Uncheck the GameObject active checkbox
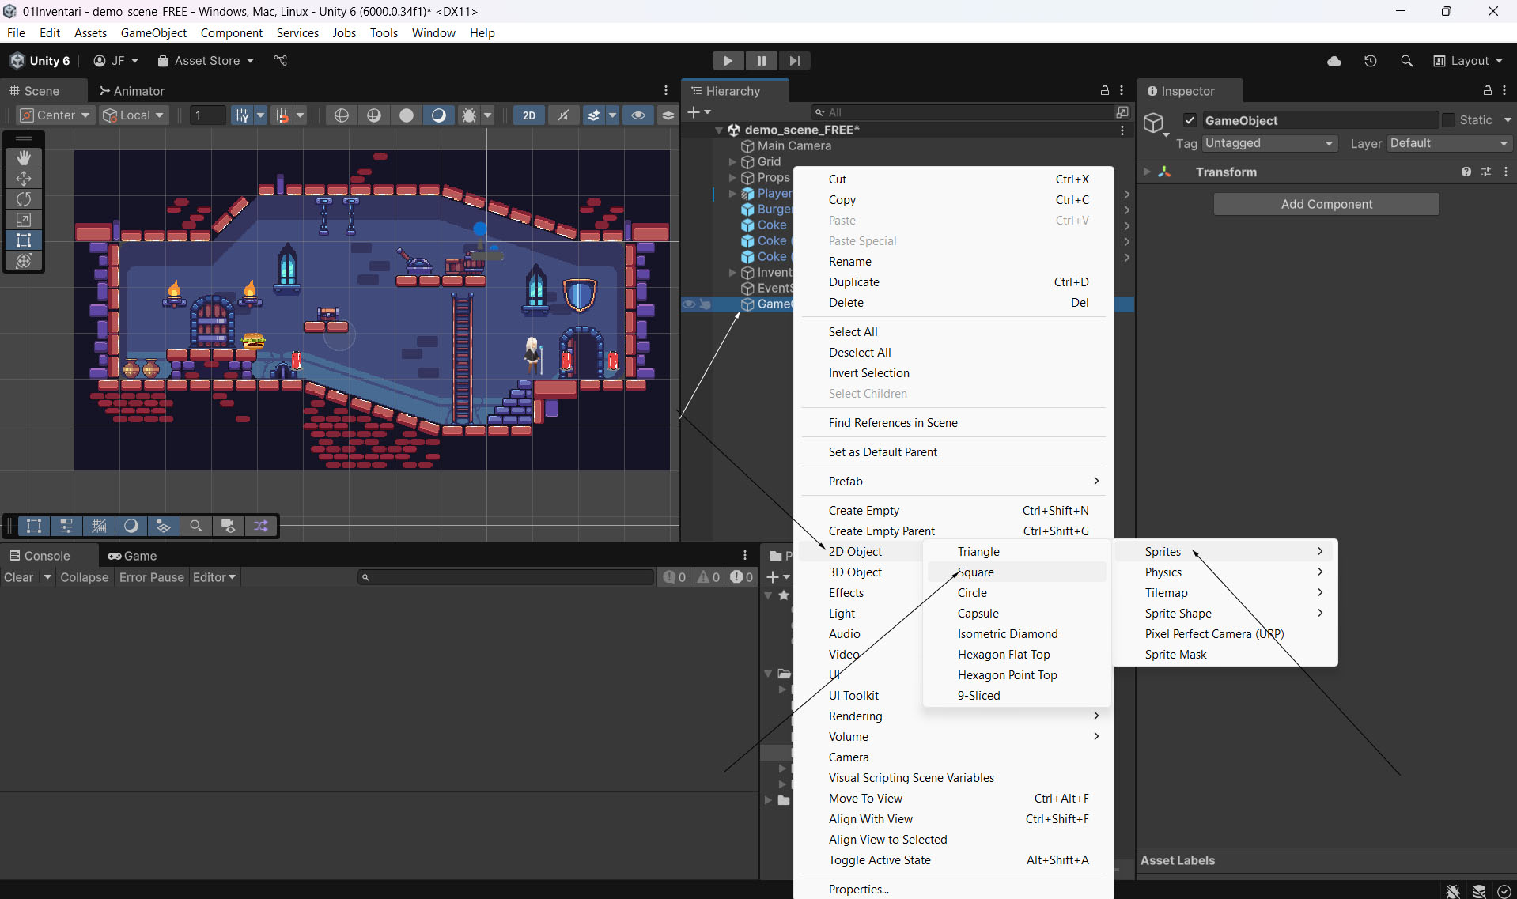 coord(1190,120)
